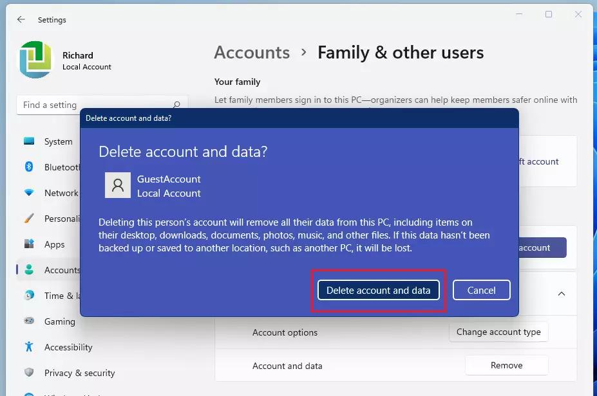
Task: Click the Network wifi icon
Action: [x=29, y=193]
